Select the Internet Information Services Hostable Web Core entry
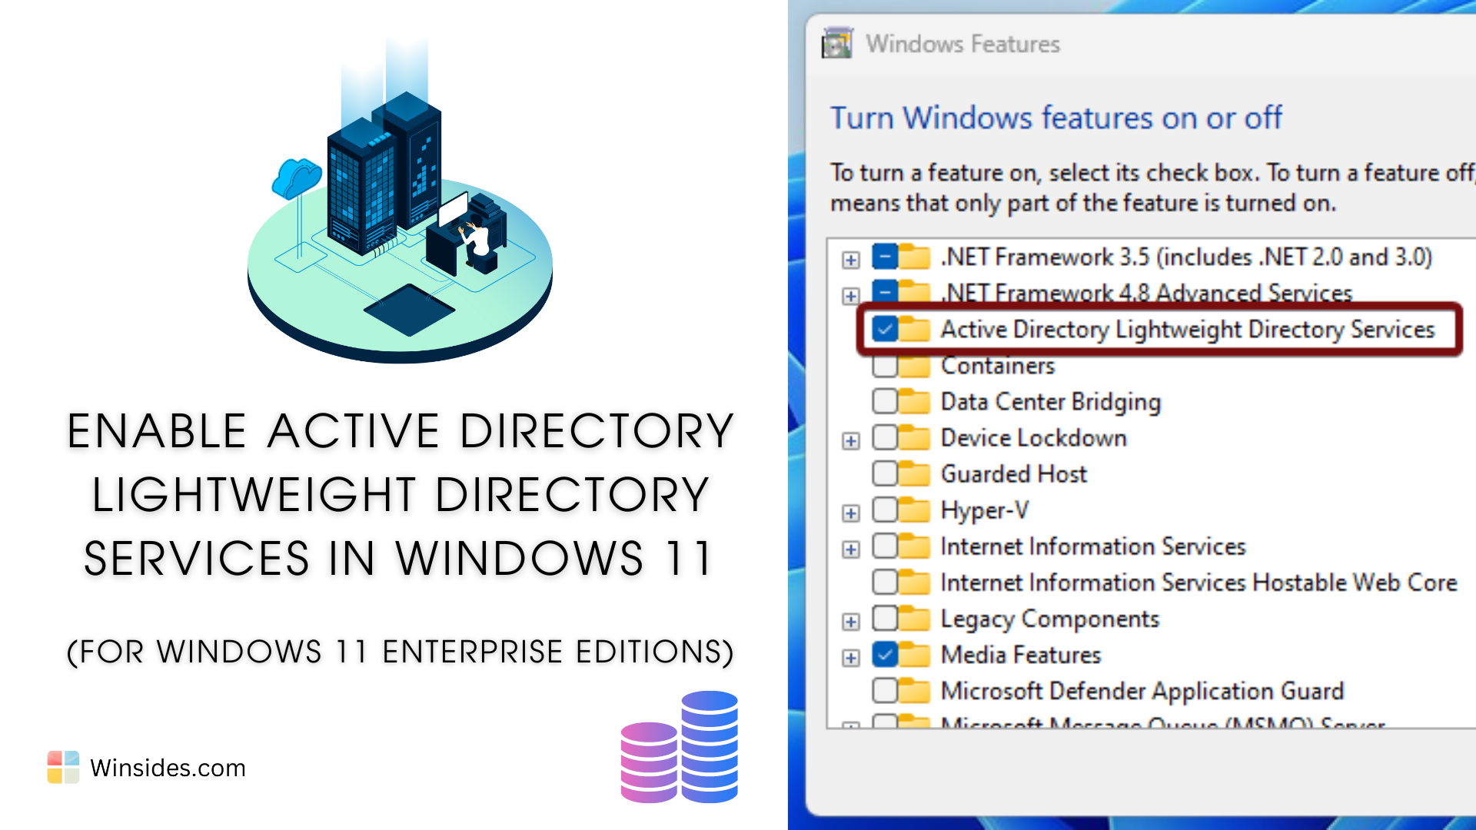 pos(1197,583)
